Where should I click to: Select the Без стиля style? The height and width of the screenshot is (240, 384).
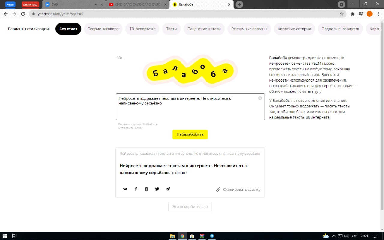pos(68,29)
